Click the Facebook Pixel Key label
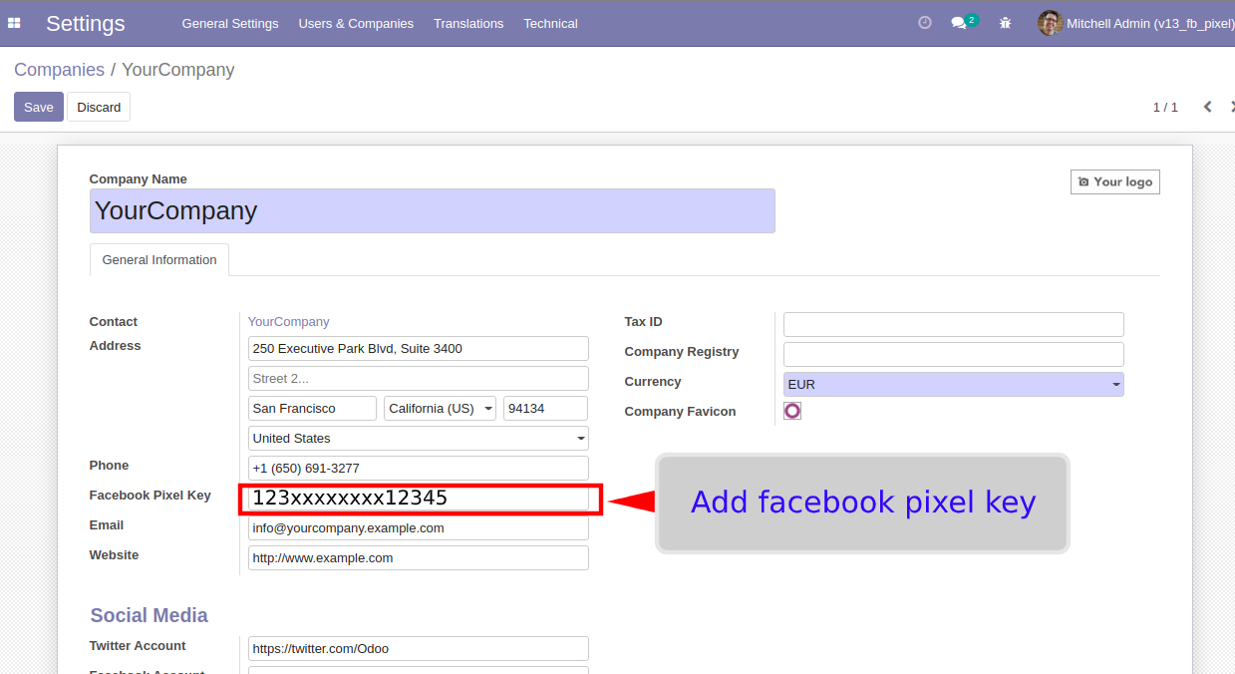Viewport: 1235px width, 674px height. pos(151,496)
